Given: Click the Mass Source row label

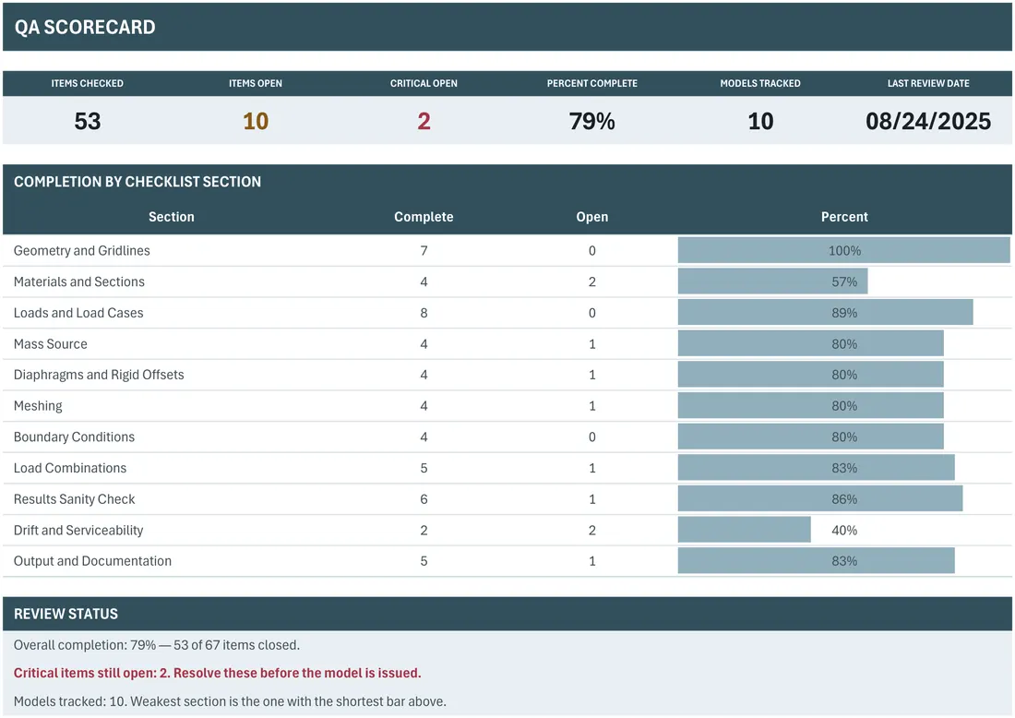Looking at the screenshot, I should (51, 344).
